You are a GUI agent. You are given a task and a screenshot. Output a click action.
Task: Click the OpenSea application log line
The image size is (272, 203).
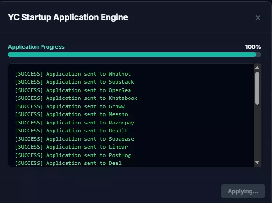point(73,90)
